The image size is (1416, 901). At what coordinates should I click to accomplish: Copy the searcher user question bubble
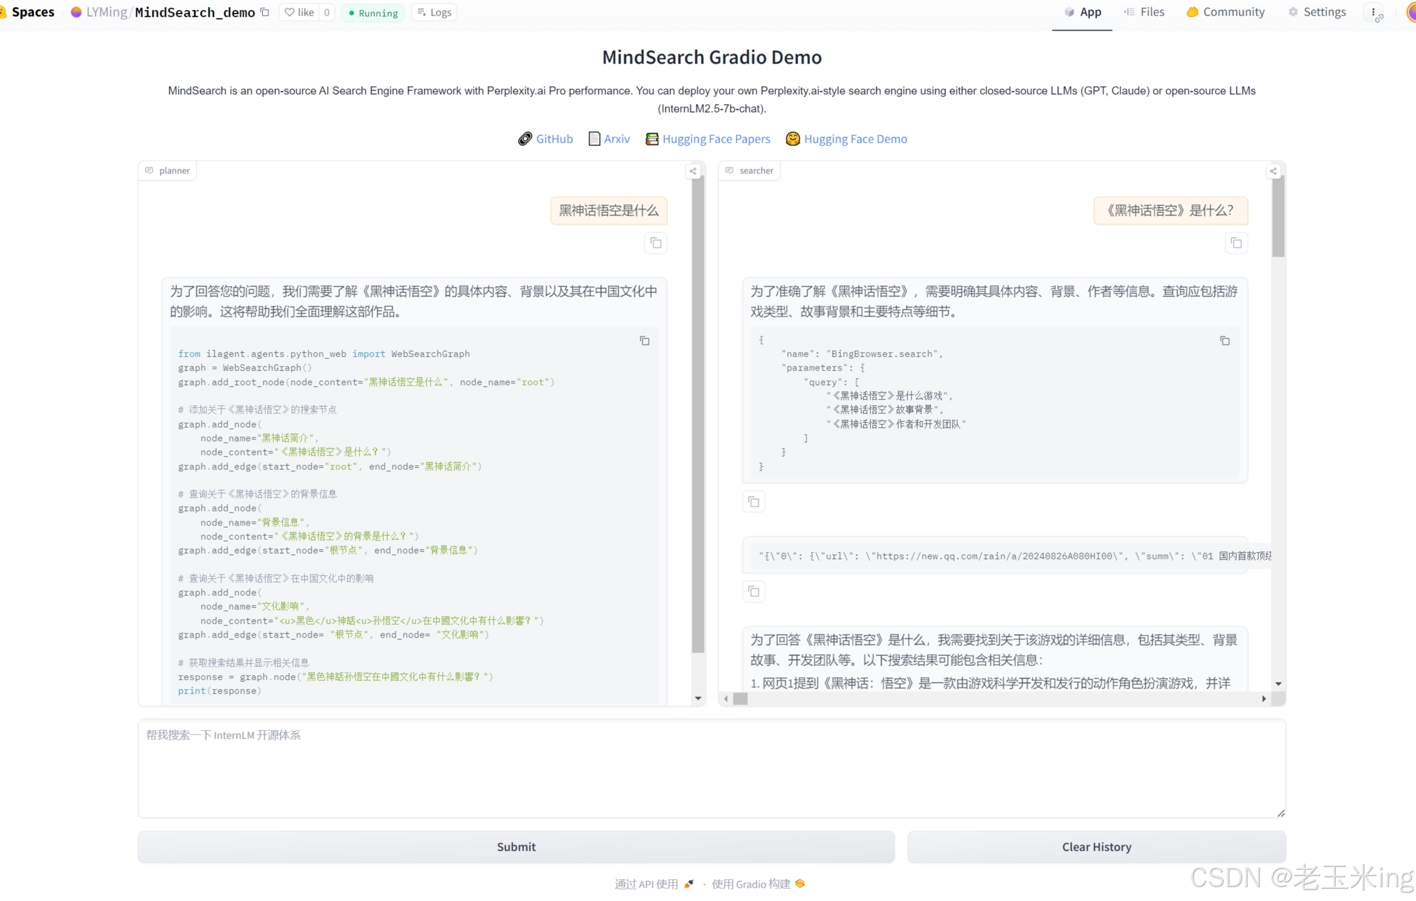pyautogui.click(x=1236, y=243)
